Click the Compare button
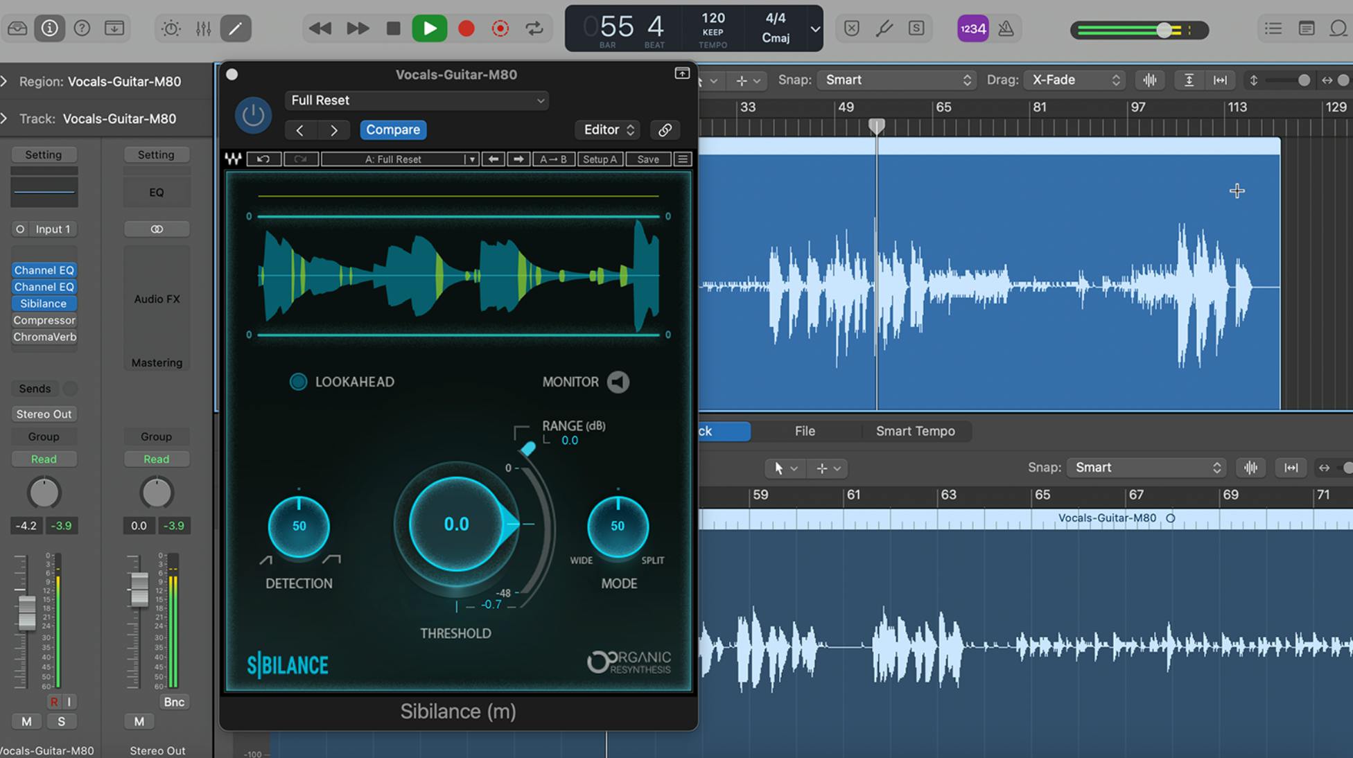1353x758 pixels. (x=393, y=130)
